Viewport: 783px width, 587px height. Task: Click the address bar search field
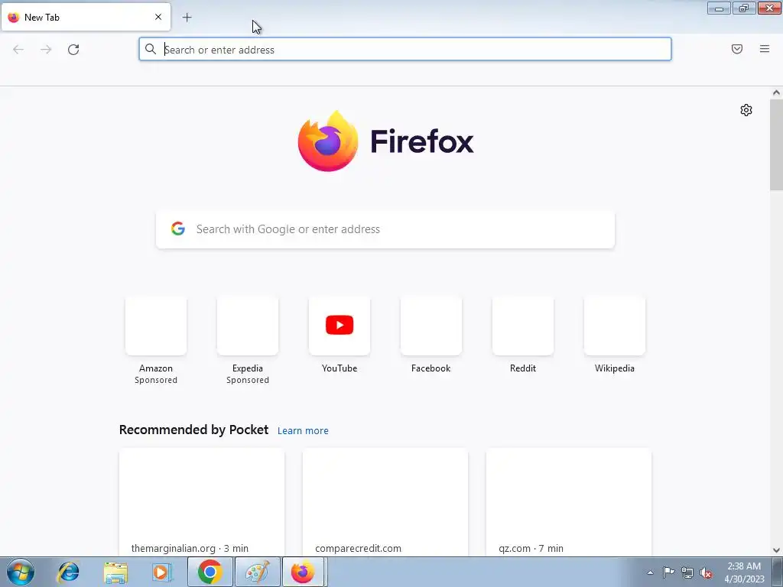coord(405,50)
